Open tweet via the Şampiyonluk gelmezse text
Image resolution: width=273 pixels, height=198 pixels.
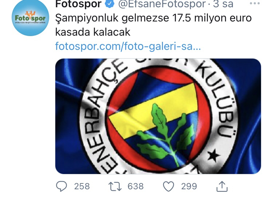point(112,18)
